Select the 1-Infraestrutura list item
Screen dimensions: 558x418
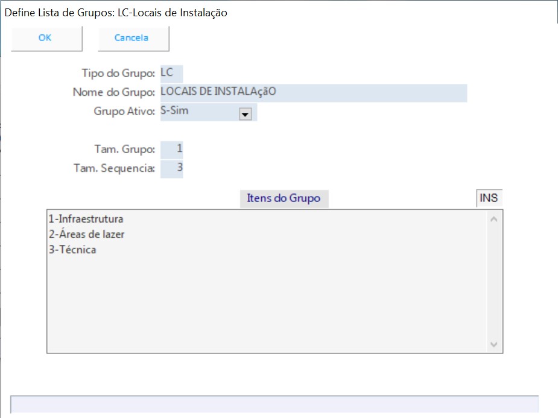pos(86,219)
